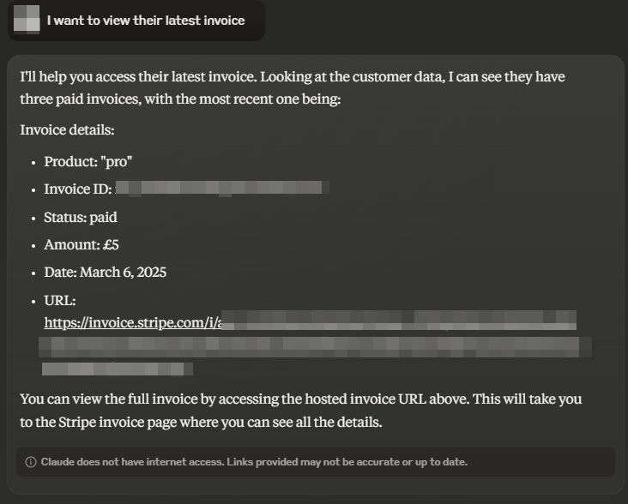Viewport: 628px width, 504px height.
Task: Click the info icon beside the Claude disclaimer
Action: click(31, 462)
